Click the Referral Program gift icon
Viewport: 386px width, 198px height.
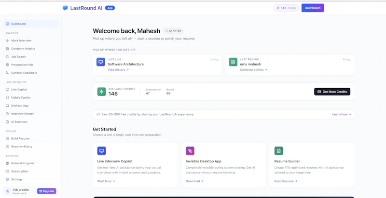tap(7, 163)
